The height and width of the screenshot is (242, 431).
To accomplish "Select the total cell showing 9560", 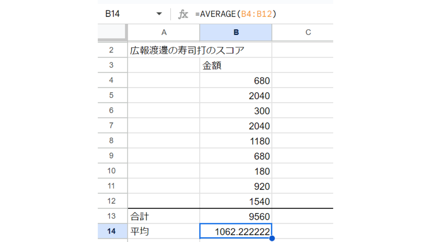I will point(236,216).
